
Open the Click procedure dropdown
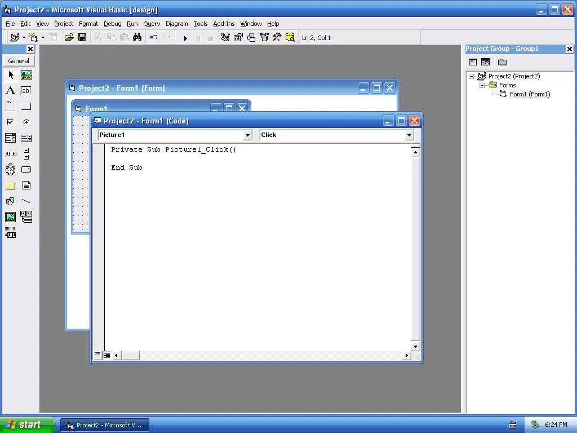click(409, 135)
